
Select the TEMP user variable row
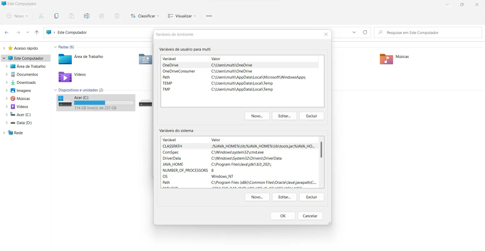point(240,83)
